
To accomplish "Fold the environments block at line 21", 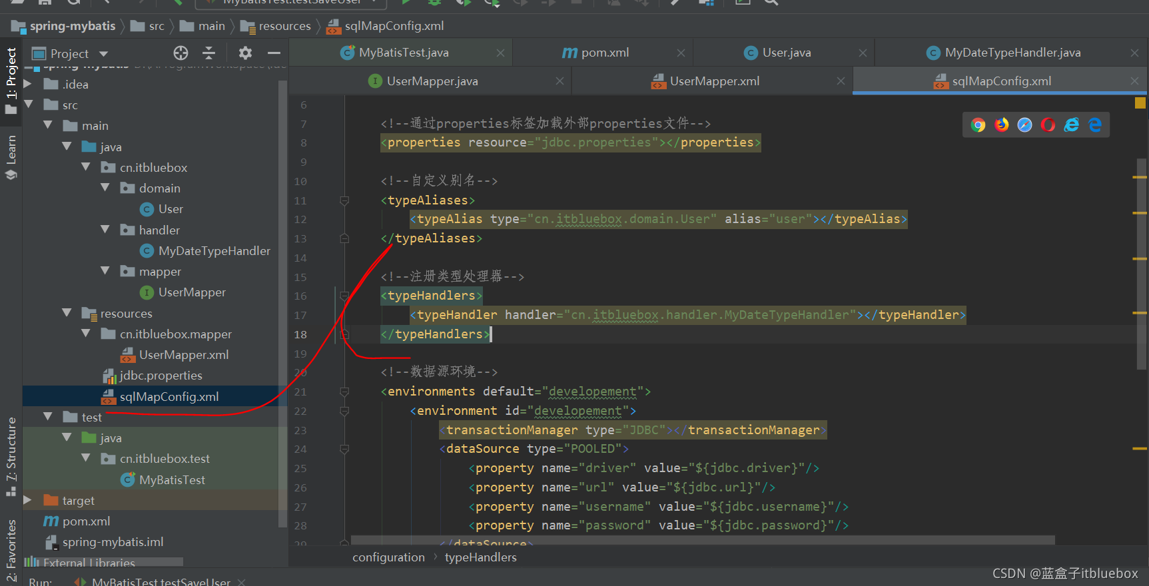I will click(x=344, y=392).
